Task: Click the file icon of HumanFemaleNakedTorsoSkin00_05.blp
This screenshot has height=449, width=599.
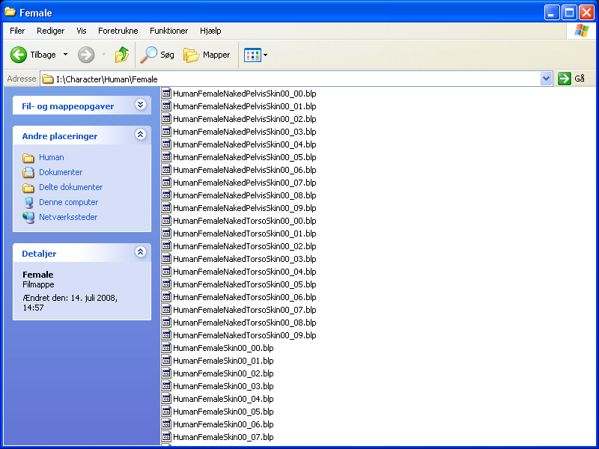Action: (166, 284)
